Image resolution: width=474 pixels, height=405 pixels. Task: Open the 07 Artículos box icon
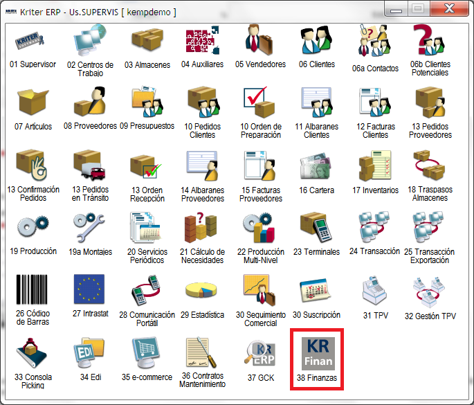point(33,102)
